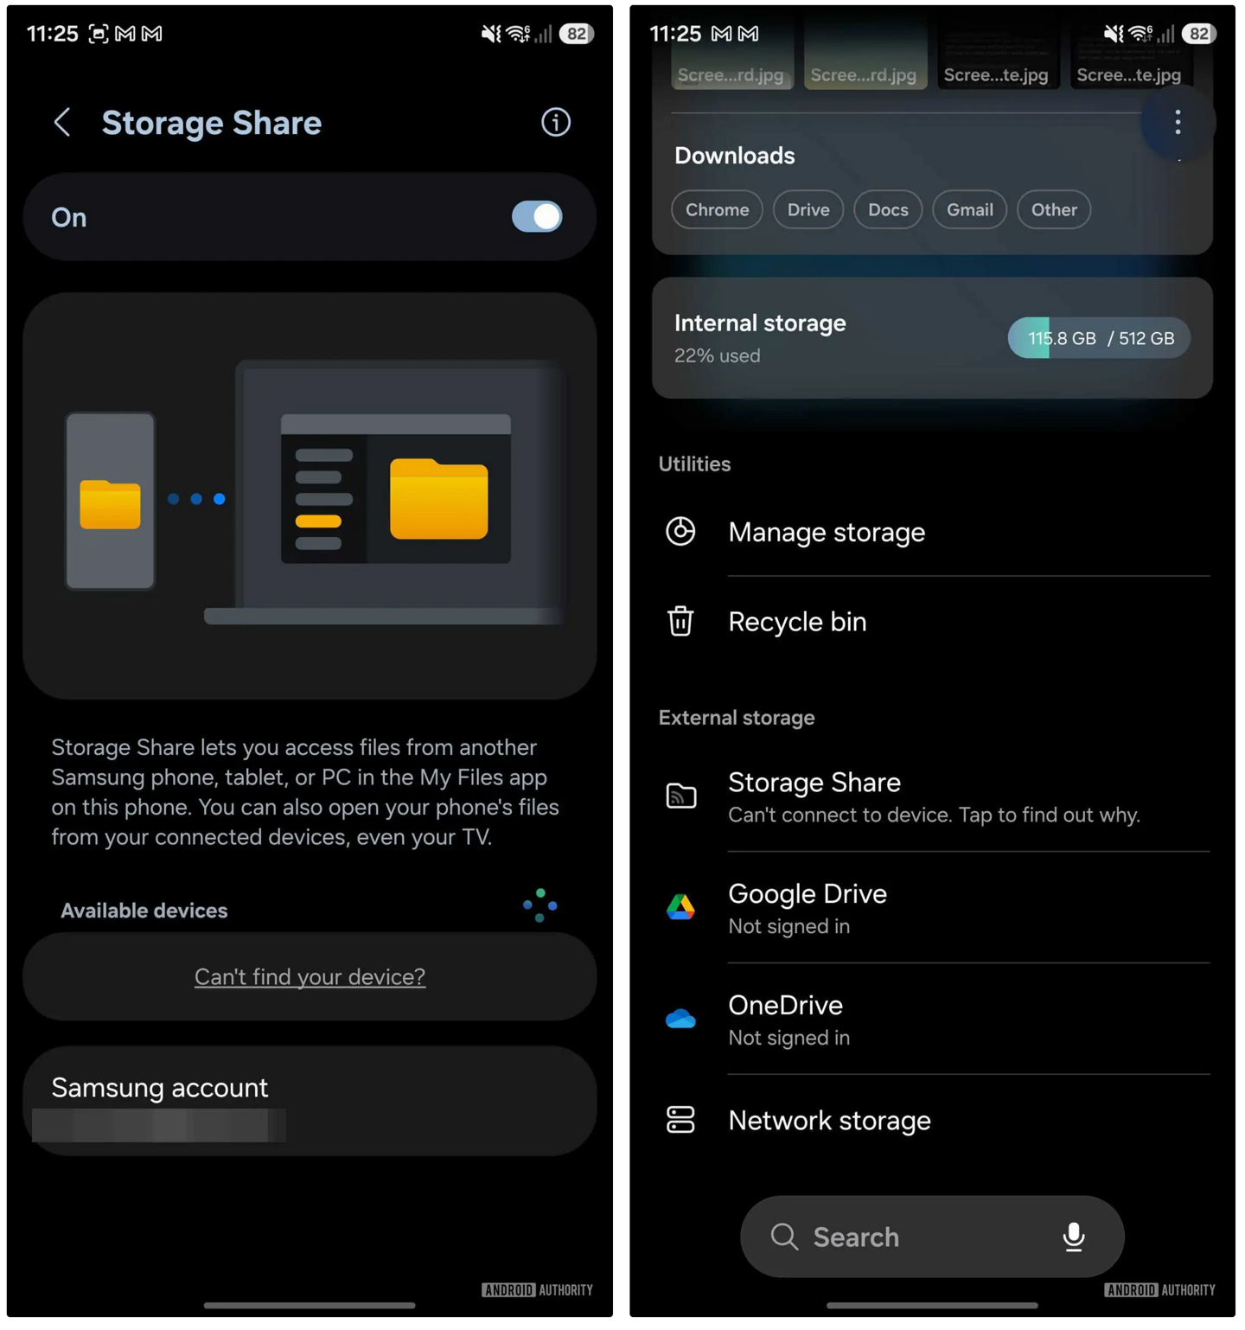The height and width of the screenshot is (1330, 1245).
Task: Tap the back arrow beside Storage Share
Action: point(62,123)
